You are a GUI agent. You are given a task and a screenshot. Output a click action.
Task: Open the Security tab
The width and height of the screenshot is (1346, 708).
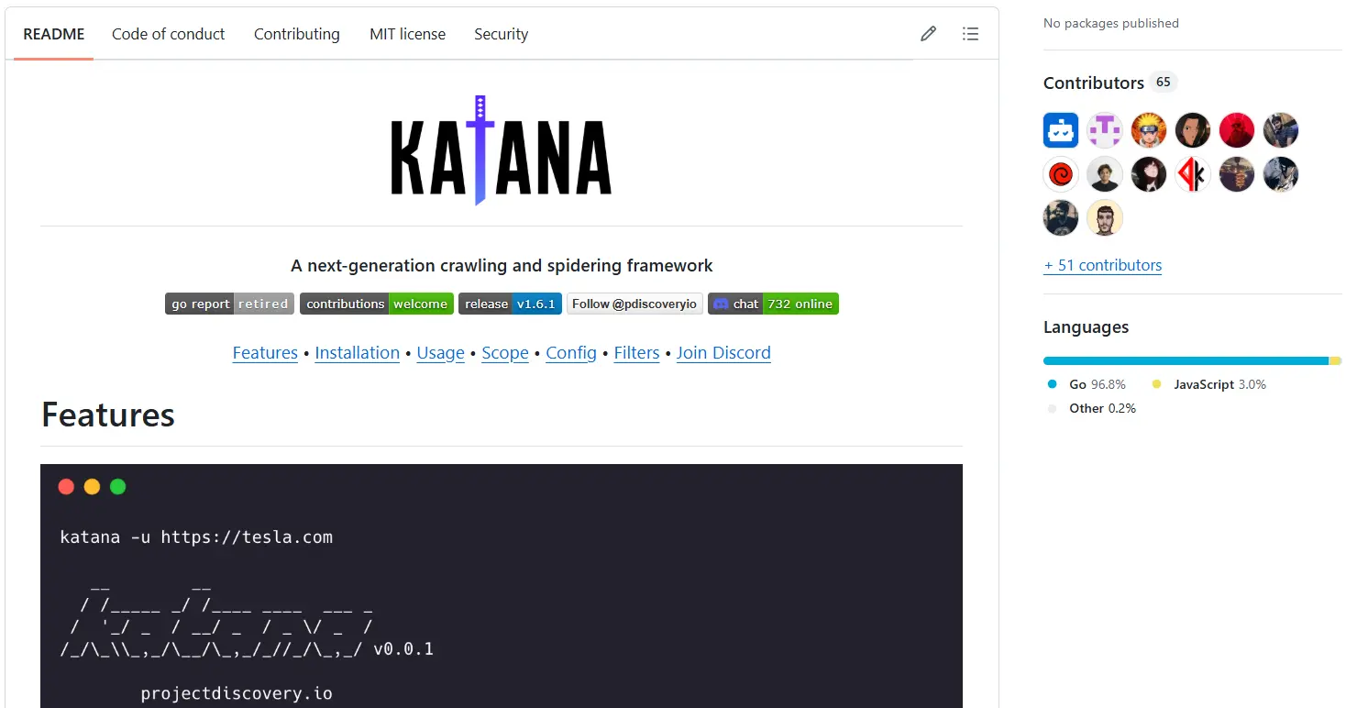click(502, 34)
